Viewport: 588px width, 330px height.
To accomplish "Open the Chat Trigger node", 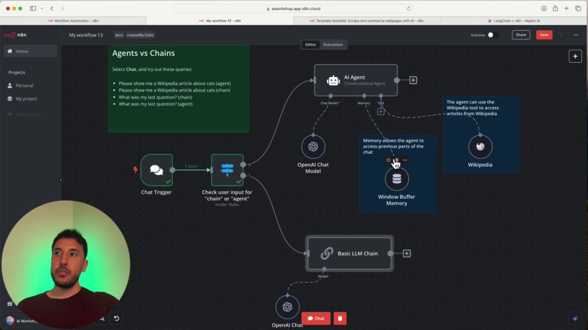I will tap(156, 170).
